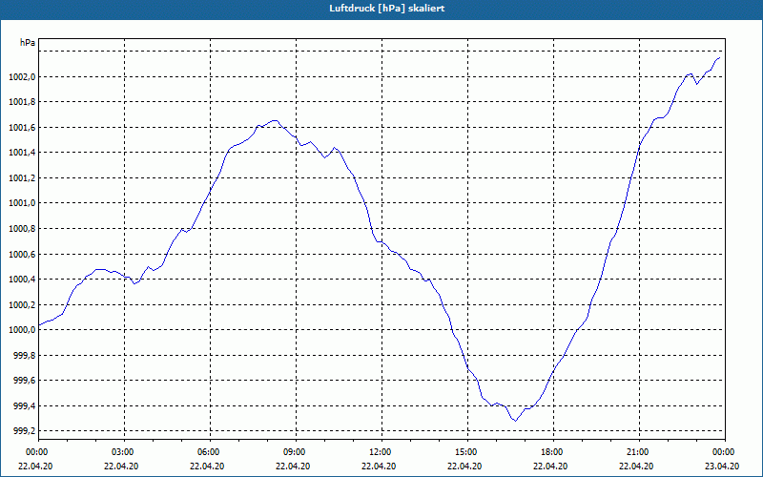The image size is (763, 477).
Task: Click the 999,2 y-axis label
Action: (24, 431)
